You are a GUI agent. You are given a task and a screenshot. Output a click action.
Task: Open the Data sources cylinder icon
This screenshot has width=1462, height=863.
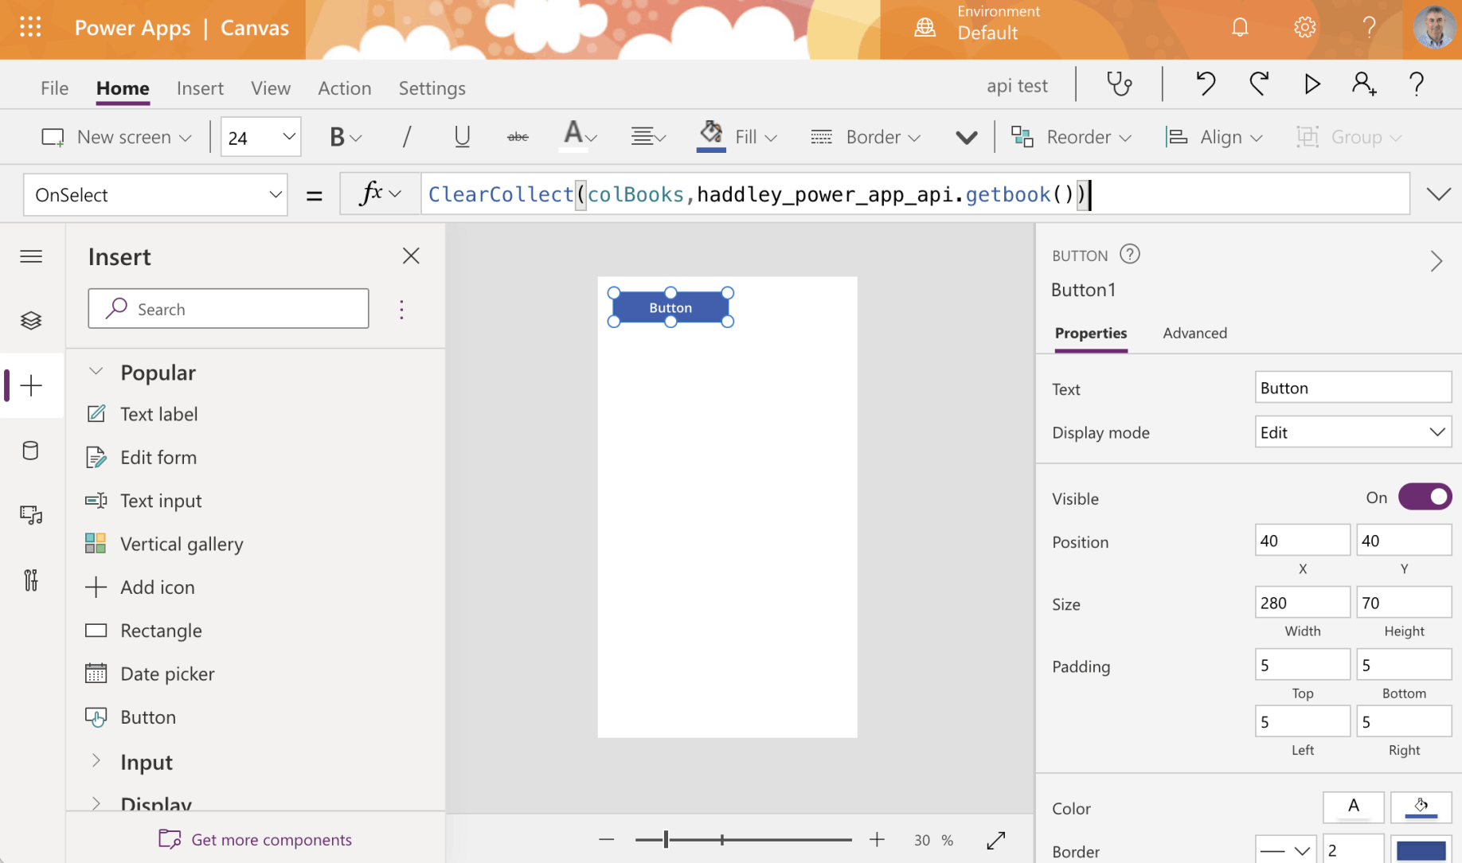(31, 451)
